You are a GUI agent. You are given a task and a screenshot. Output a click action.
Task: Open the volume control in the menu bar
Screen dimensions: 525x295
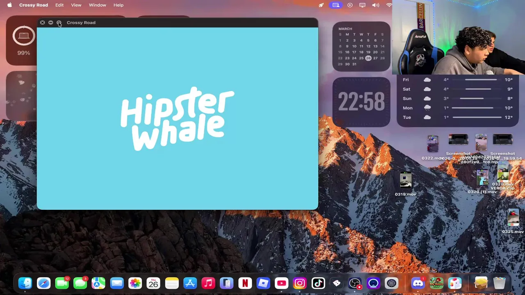pyautogui.click(x=376, y=5)
